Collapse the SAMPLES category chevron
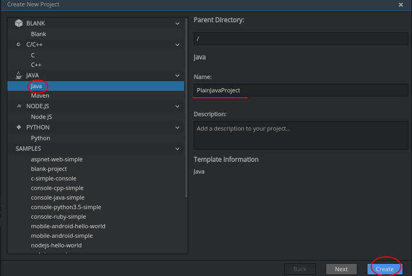The height and width of the screenshot is (276, 412). [177, 149]
